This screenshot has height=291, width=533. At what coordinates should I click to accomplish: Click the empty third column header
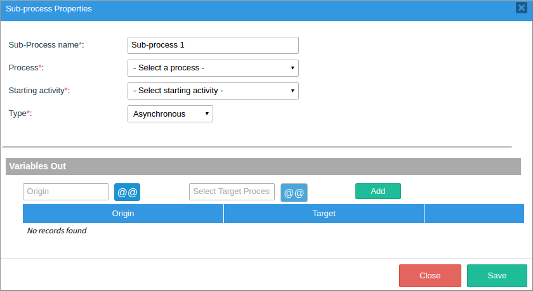pyautogui.click(x=474, y=214)
